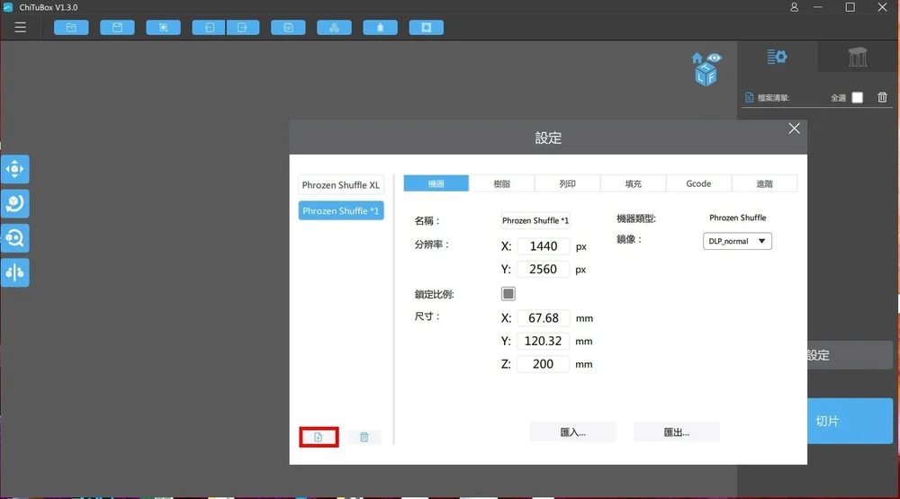Open the supports panel tab icon
Viewport: 900px width, 499px height.
[858, 57]
